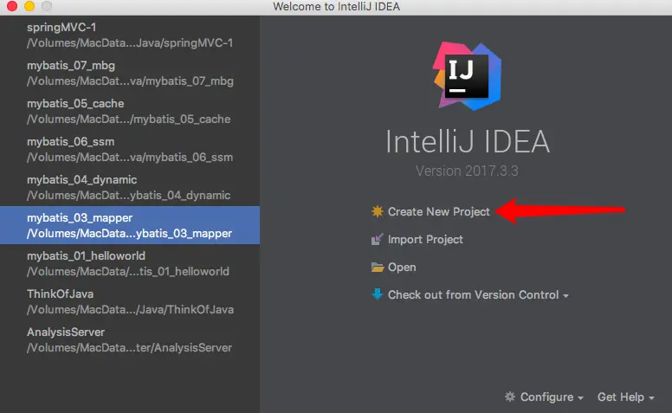Image resolution: width=672 pixels, height=413 pixels.
Task: Open recent project ThinkOfJava
Action: (x=130, y=301)
